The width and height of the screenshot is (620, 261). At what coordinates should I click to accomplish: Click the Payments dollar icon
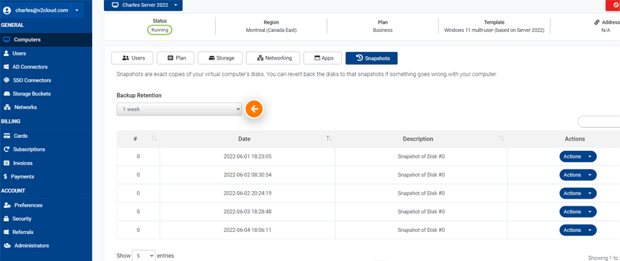pyautogui.click(x=5, y=177)
